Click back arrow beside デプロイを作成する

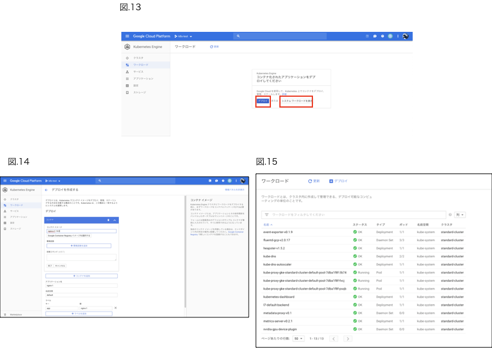[46, 190]
